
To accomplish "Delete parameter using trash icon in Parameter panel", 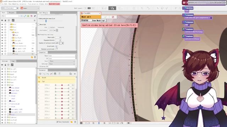I will click(75, 122).
